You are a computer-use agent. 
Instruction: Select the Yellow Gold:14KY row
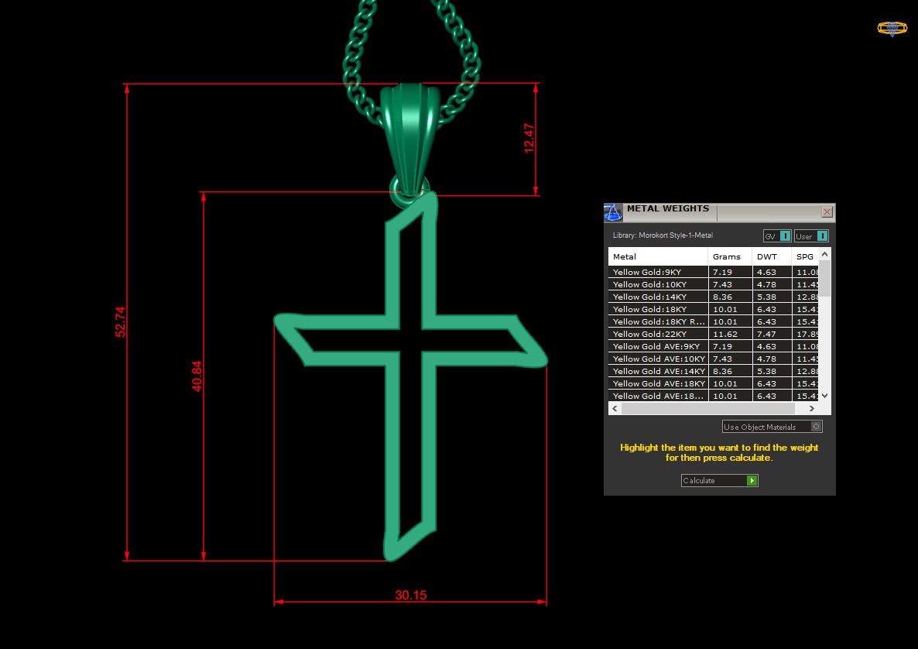713,297
